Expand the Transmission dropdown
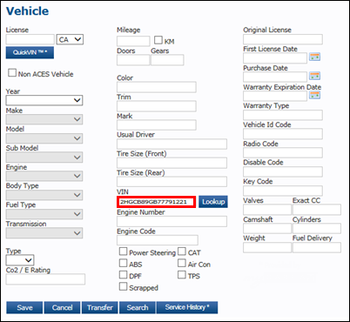 (44, 233)
